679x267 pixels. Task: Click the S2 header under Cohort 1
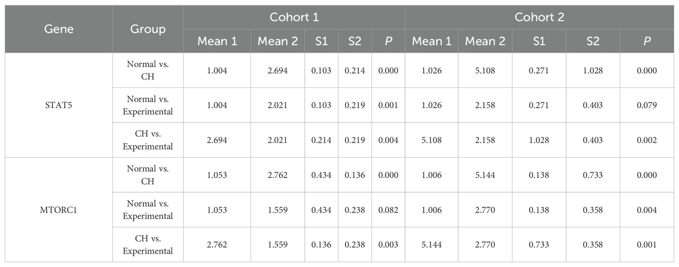[355, 41]
